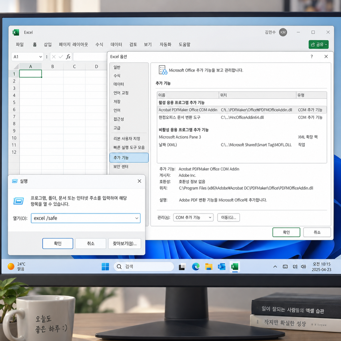Click the formula bar cancel X icon
Viewport: 341px width, 341px height.
[x=54, y=57]
